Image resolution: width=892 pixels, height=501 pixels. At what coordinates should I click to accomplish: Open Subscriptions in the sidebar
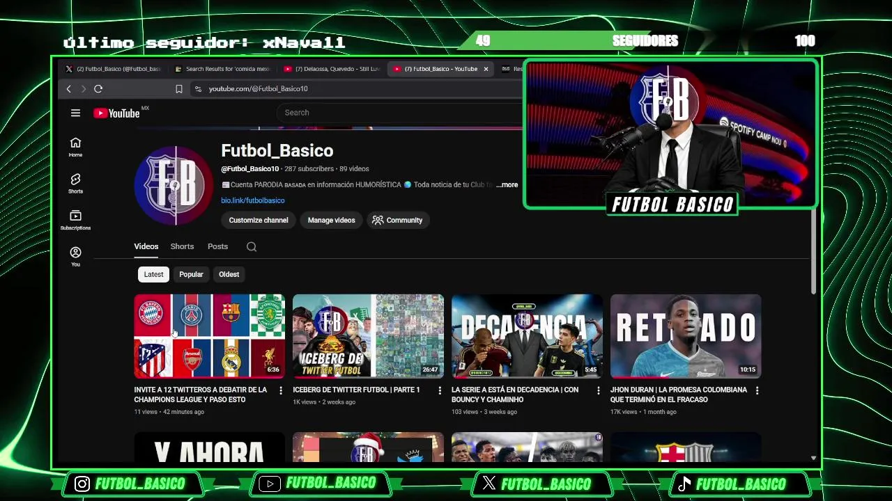[x=75, y=220]
